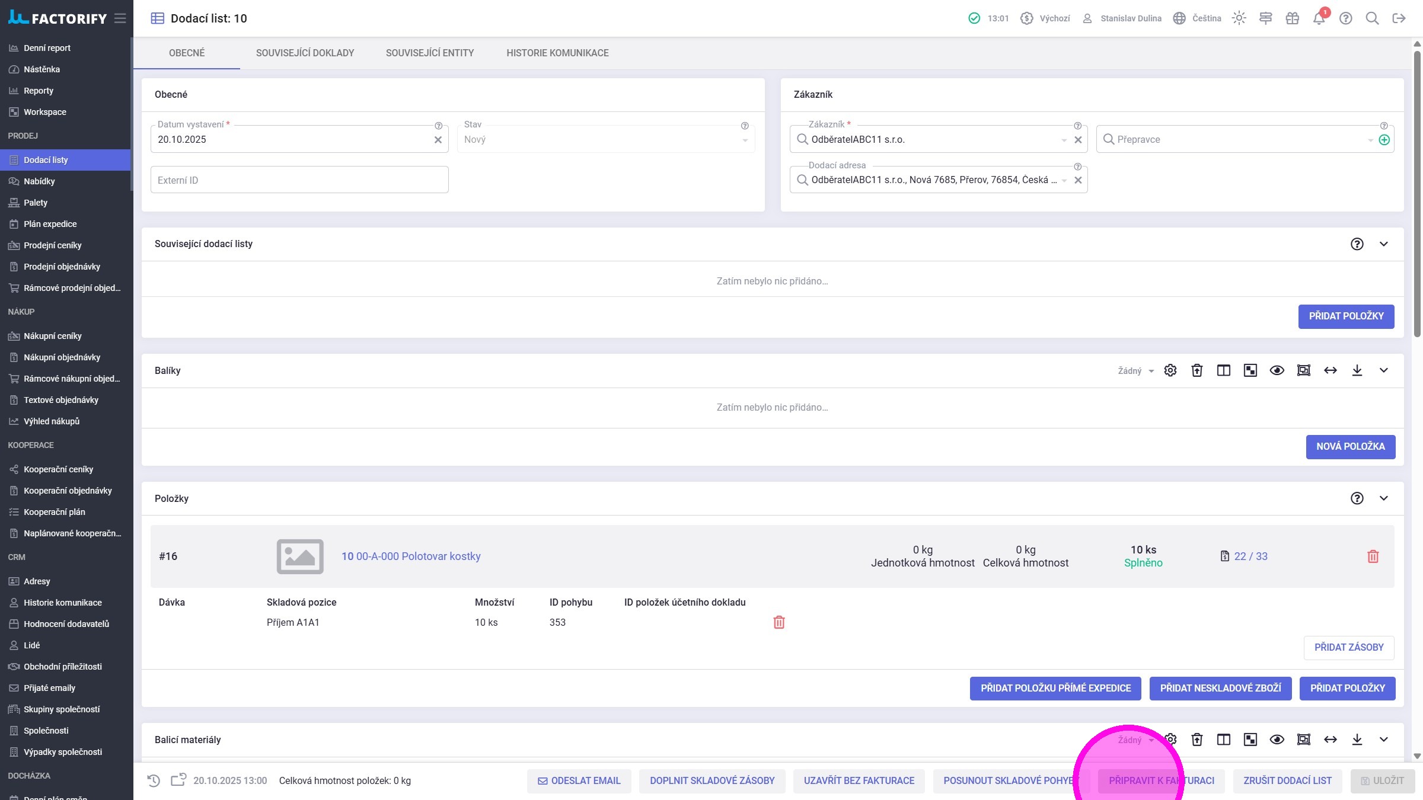The height and width of the screenshot is (800, 1423).
Task: Toggle the sidebar hamburger menu
Action: click(120, 18)
